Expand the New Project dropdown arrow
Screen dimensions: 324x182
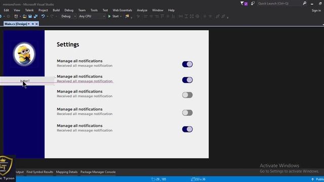tap(20, 16)
